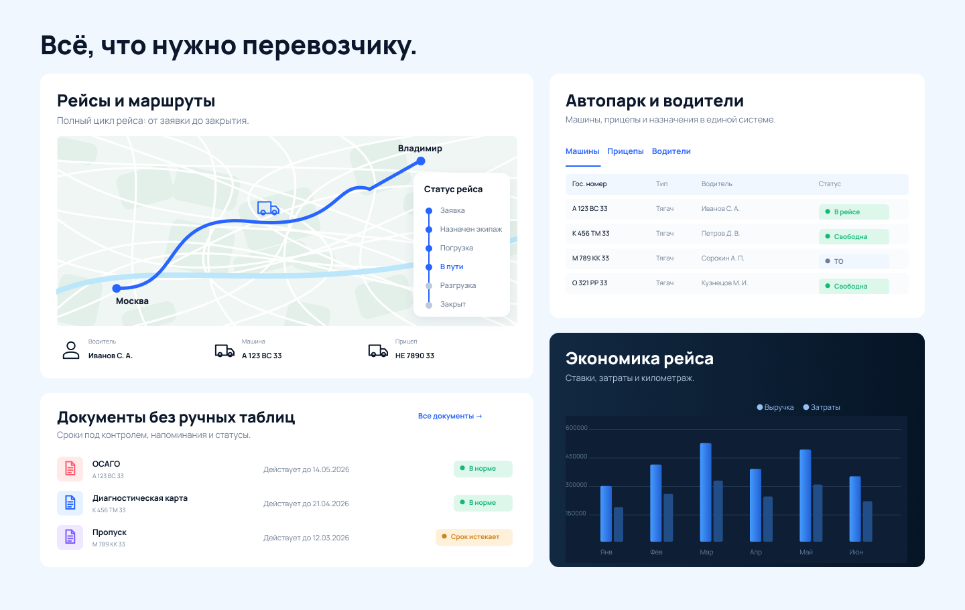Click the Свободна badge for О 321 РР 33
Image resolution: width=965 pixels, height=610 pixels.
click(x=854, y=286)
